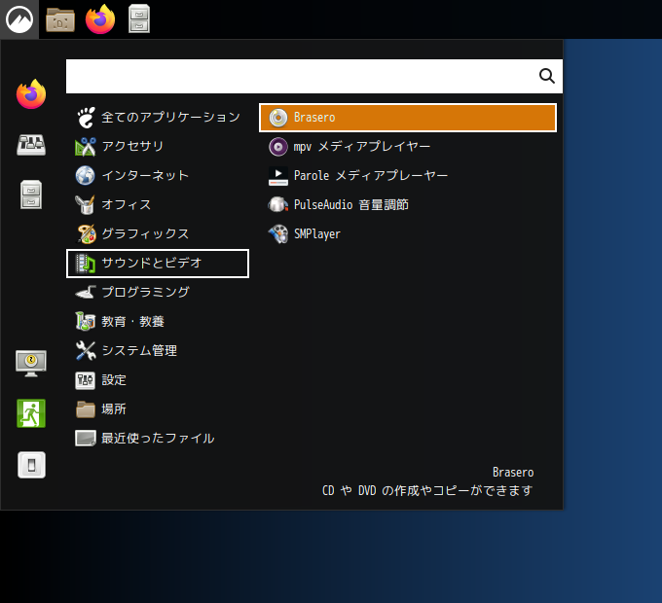
Task: Open the file cabinet icon in the menu sidebar
Action: pos(31,195)
